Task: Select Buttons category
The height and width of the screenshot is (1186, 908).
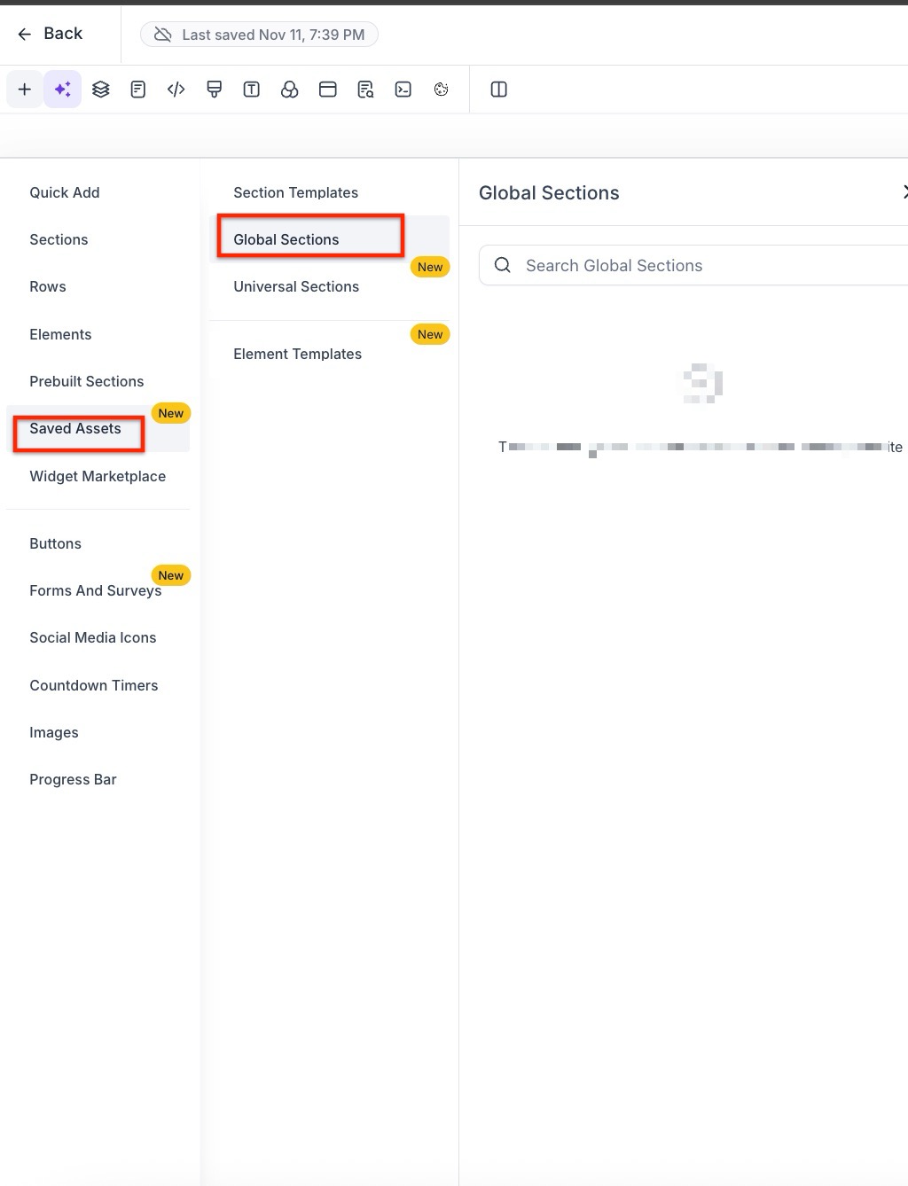Action: pyautogui.click(x=55, y=543)
